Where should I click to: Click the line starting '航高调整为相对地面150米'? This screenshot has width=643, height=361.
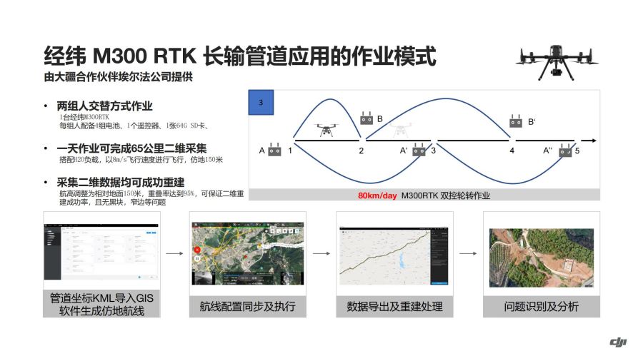151,193
